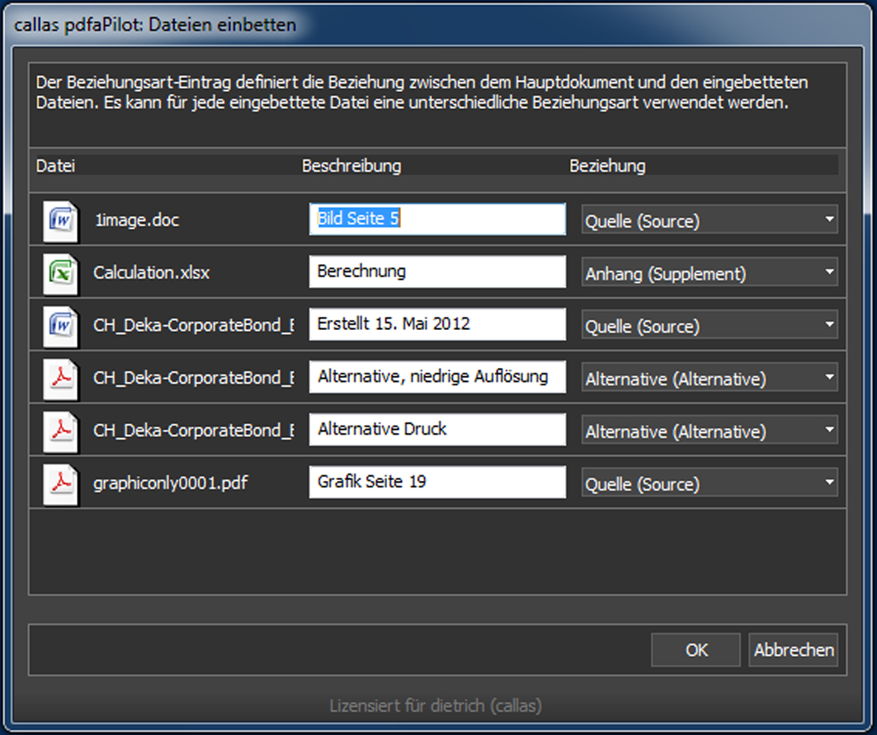
Task: Open the relationship dropdown in the 'Erstellt 15. Mai 2012' row
Action: pyautogui.click(x=709, y=326)
